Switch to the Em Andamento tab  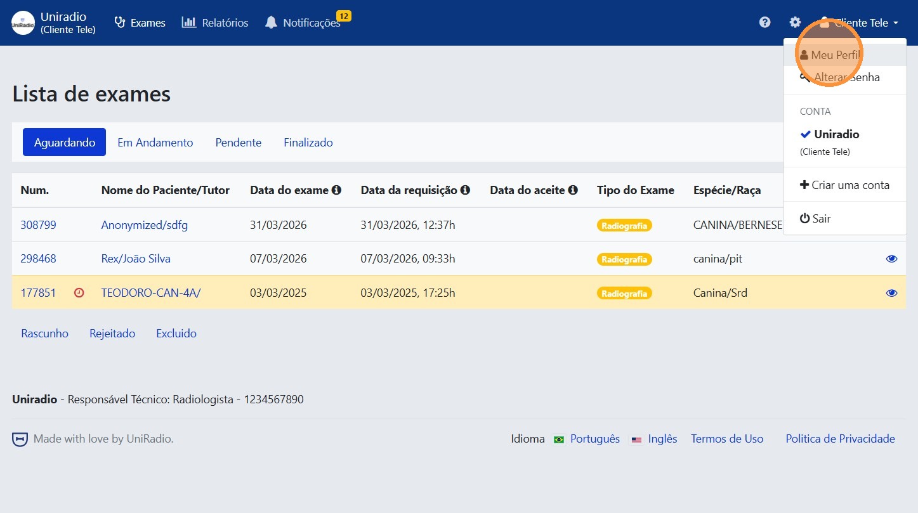tap(155, 143)
